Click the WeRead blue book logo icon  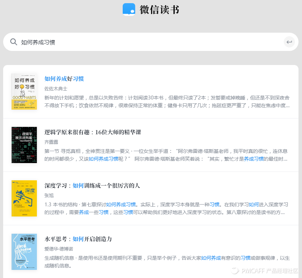click(x=129, y=9)
